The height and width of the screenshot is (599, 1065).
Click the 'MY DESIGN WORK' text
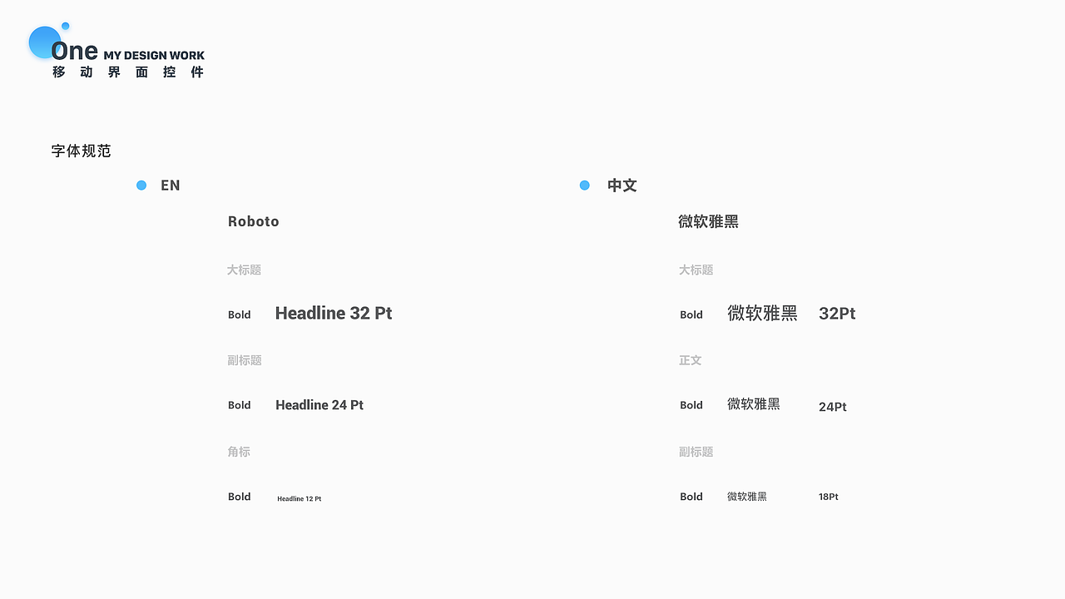(x=154, y=56)
